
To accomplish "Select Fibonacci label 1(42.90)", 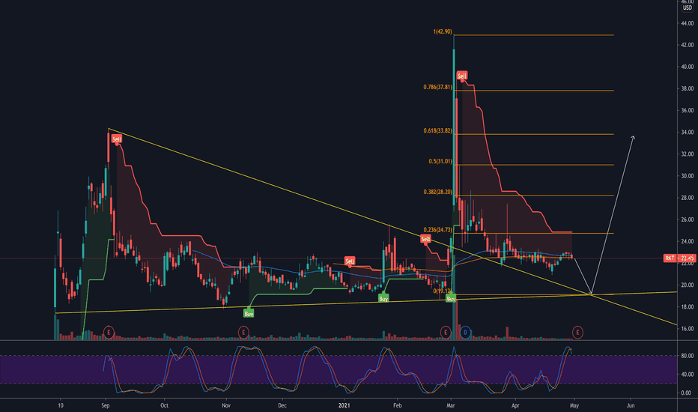I will 443,31.
